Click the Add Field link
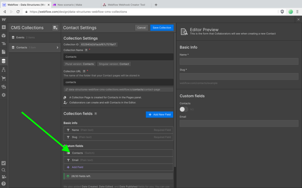 (77, 167)
